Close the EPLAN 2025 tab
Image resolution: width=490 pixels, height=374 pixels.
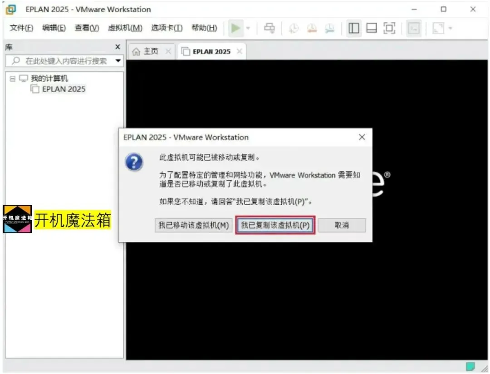[x=240, y=51]
